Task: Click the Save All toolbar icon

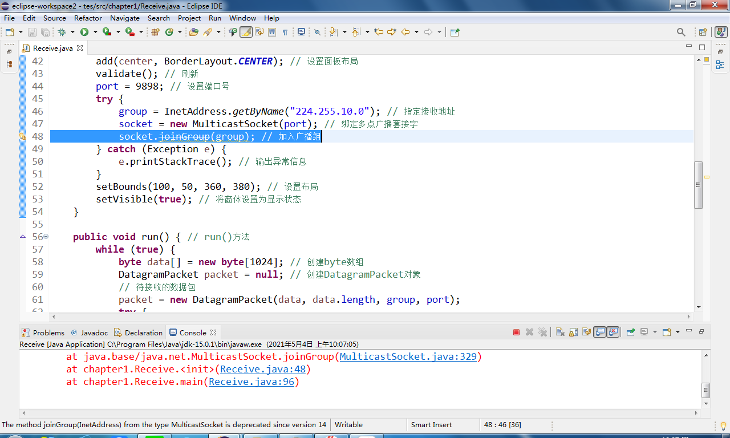Action: tap(45, 32)
